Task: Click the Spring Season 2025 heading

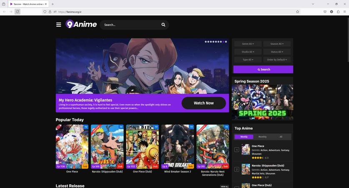Action: tap(252, 81)
